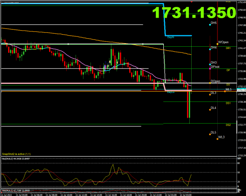Click the WL3 weekly level label
The height and width of the screenshot is (196, 246).
[x=221, y=137]
